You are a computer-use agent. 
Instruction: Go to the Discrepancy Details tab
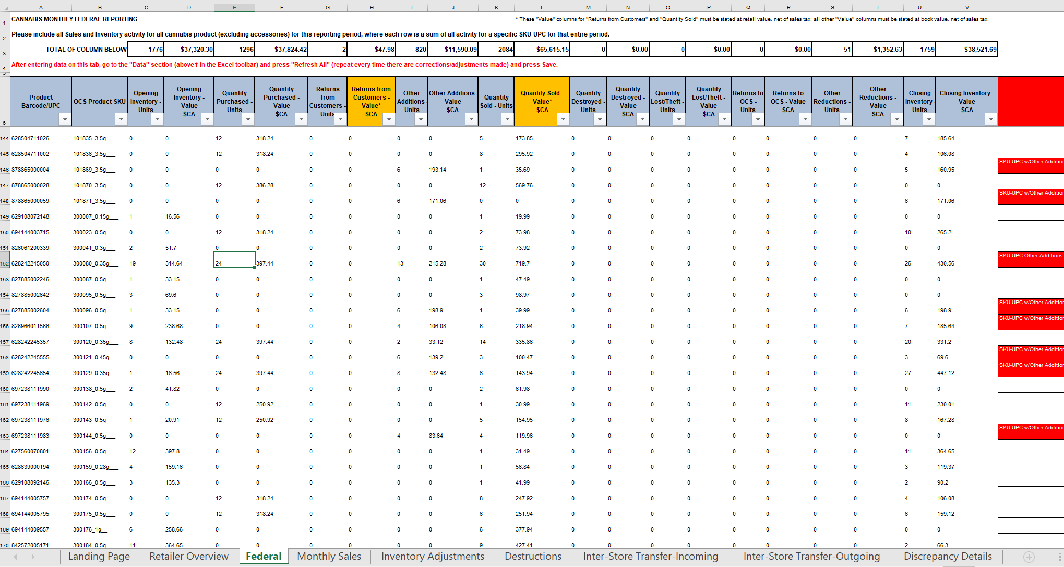coord(948,557)
